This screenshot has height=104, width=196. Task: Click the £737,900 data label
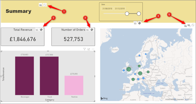coord(49,55)
